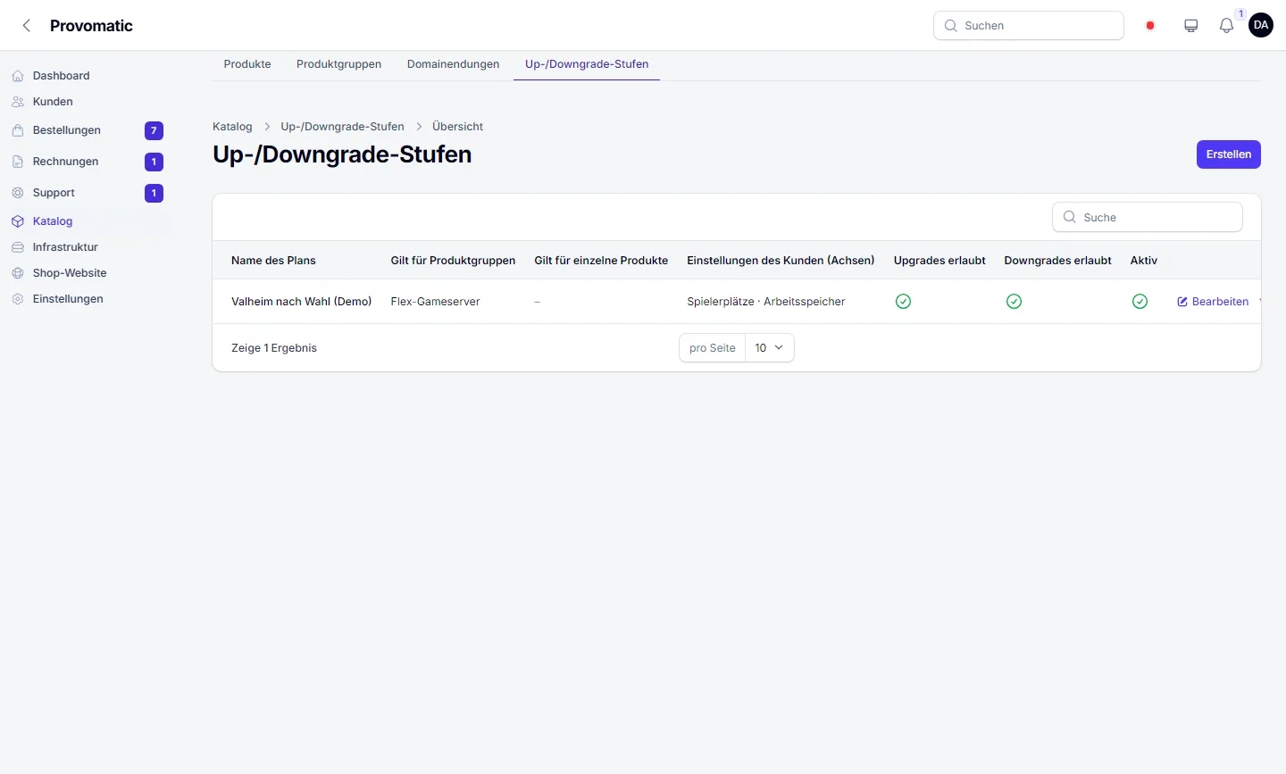Click the Bestellungen bag icon
This screenshot has height=774, width=1286.
pyautogui.click(x=18, y=130)
